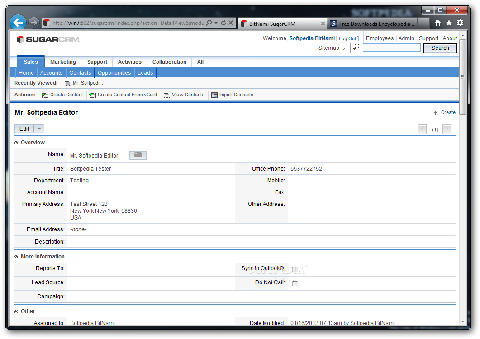Click the Create link at right
The width and height of the screenshot is (480, 339).
(448, 112)
